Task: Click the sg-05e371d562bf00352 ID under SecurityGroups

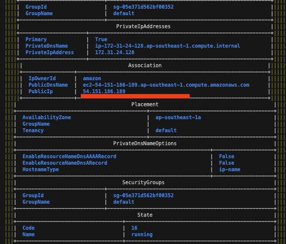Action: [143, 195]
